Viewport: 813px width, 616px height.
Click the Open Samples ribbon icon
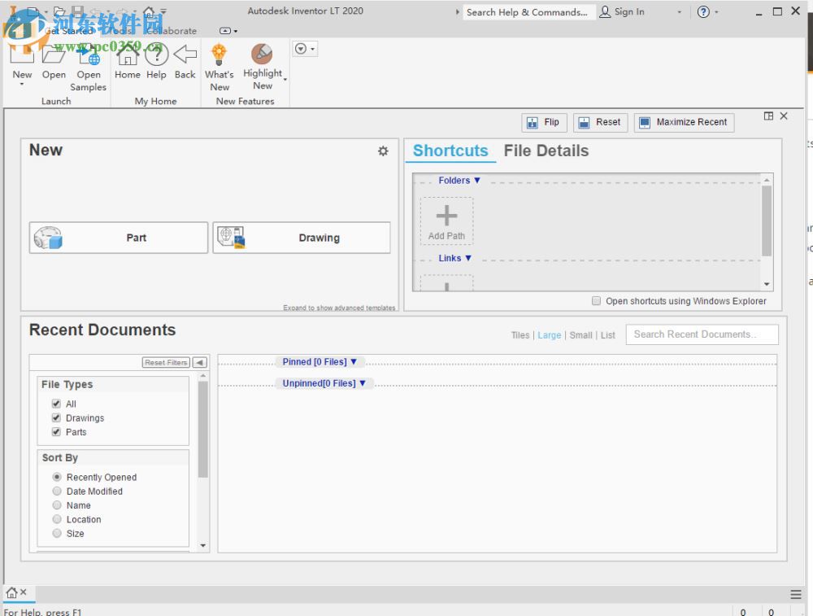click(x=89, y=56)
